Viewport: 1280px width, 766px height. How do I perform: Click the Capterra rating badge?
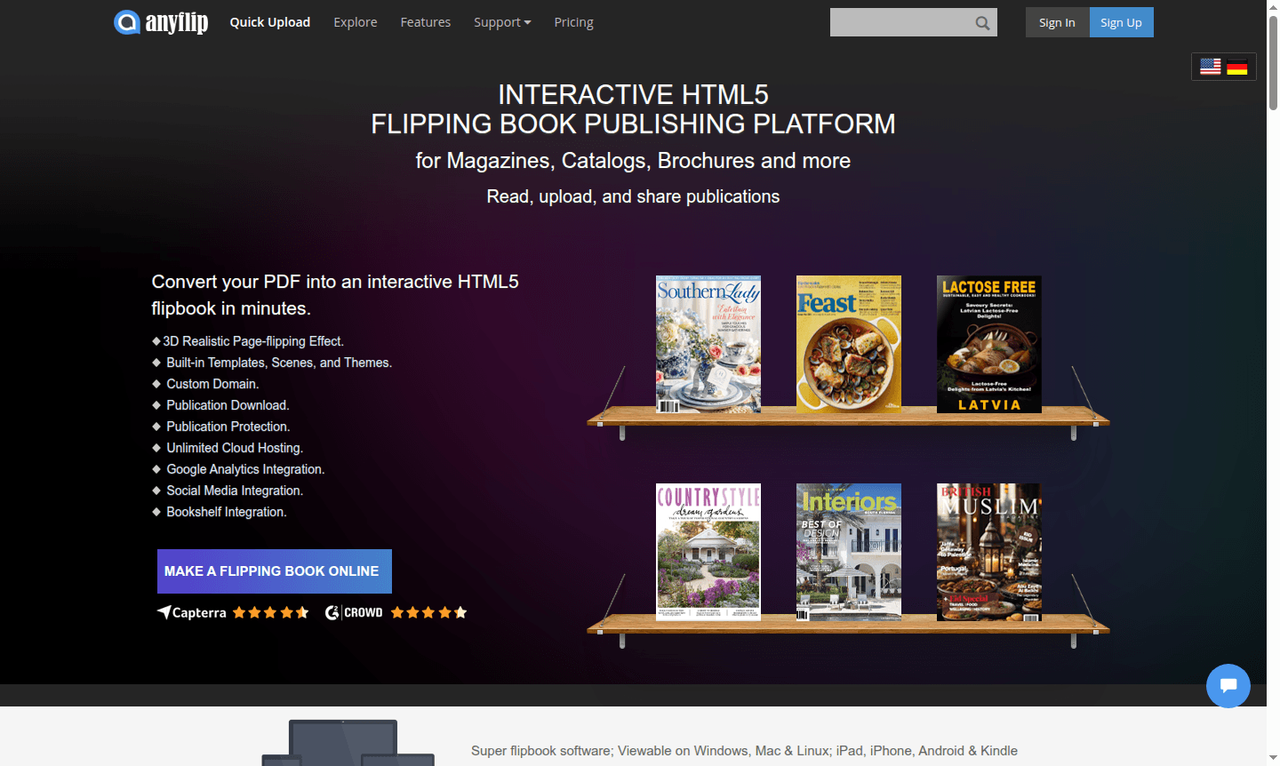pyautogui.click(x=233, y=612)
